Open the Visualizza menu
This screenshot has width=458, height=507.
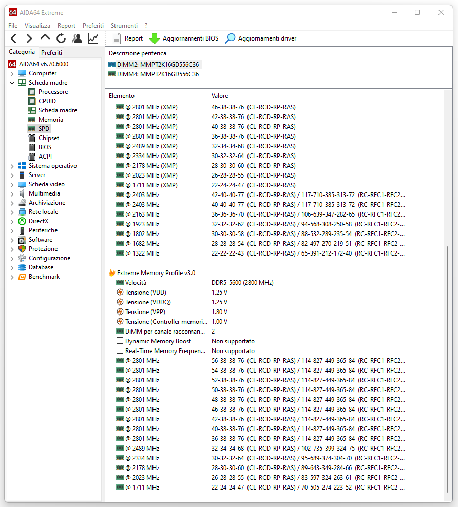(x=37, y=26)
